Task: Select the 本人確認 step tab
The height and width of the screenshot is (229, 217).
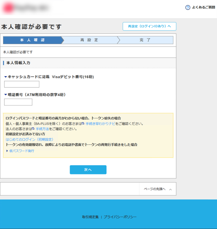Action: pyautogui.click(x=32, y=40)
